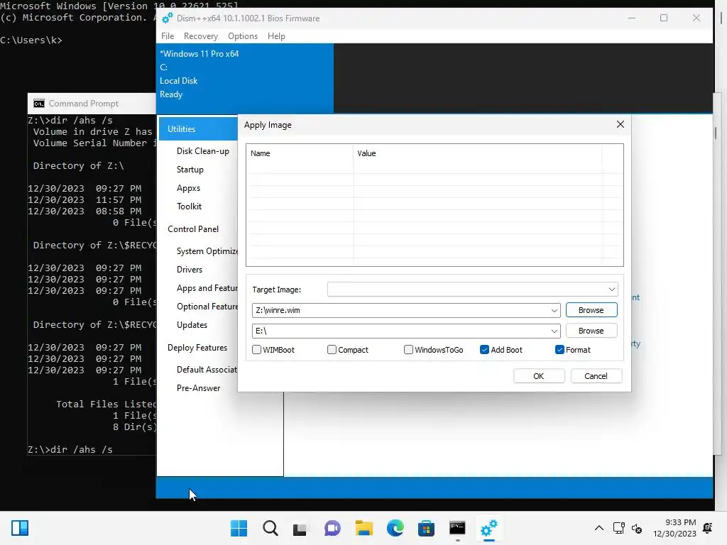Open Updates in the sidebar
Viewport: 727px width, 545px height.
click(x=192, y=325)
